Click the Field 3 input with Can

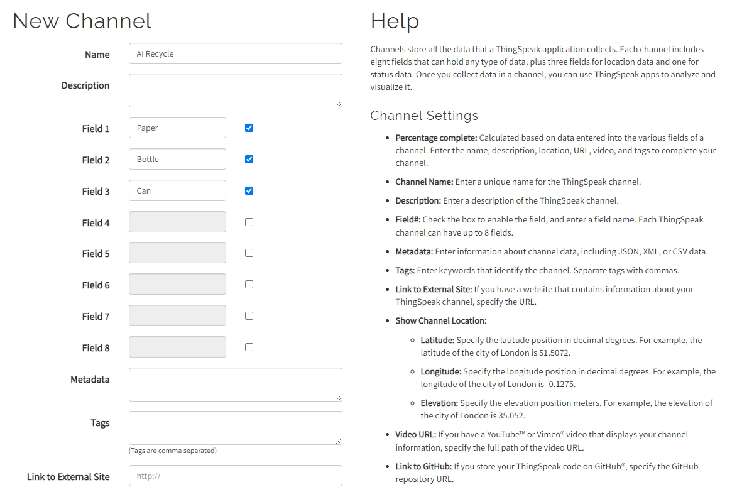pyautogui.click(x=177, y=190)
